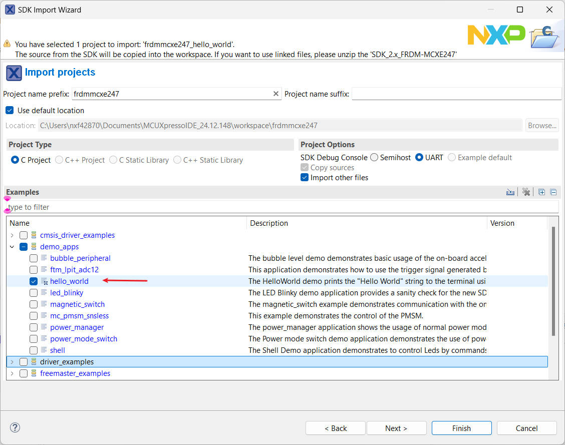Click the led_blinky example file icon
The width and height of the screenshot is (565, 445).
pos(44,293)
